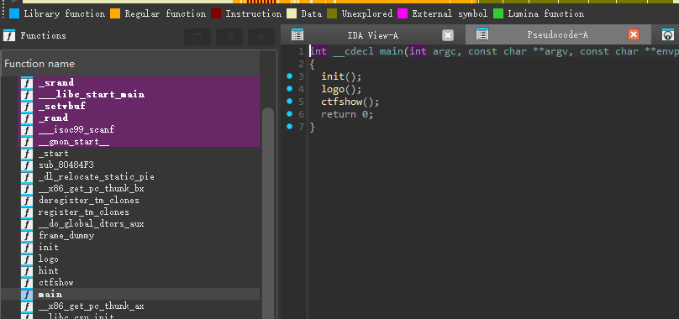Click the f icon beside frame_dummy
The height and width of the screenshot is (319, 679).
(27, 235)
